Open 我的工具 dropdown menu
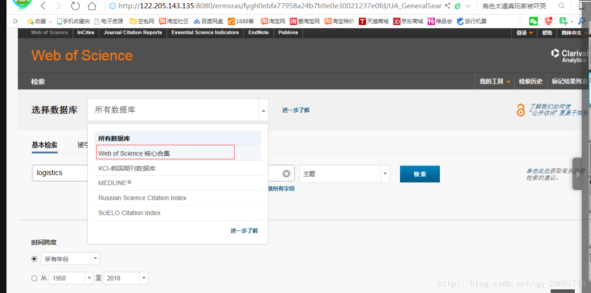The image size is (591, 293). click(495, 82)
